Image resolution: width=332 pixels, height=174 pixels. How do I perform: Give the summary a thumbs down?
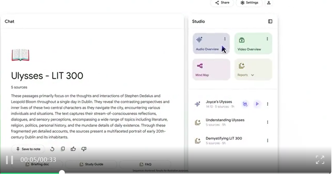[x=84, y=149]
